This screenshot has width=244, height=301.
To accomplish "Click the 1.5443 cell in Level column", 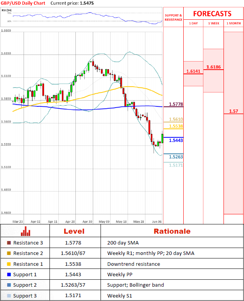I will [73, 275].
